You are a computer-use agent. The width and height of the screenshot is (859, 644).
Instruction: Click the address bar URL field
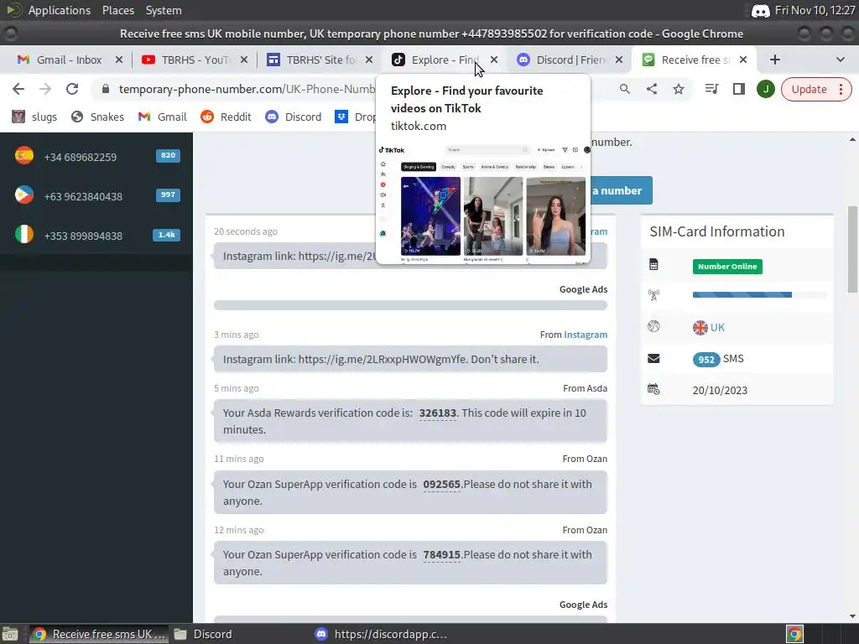coord(247,89)
